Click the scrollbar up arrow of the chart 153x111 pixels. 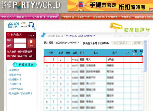pyautogui.click(x=145, y=42)
